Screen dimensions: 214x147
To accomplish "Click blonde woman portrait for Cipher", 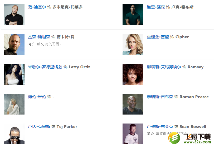I will 133,44.
